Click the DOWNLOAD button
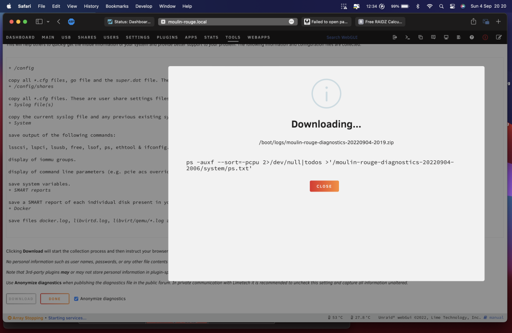The width and height of the screenshot is (512, 333). [21, 299]
